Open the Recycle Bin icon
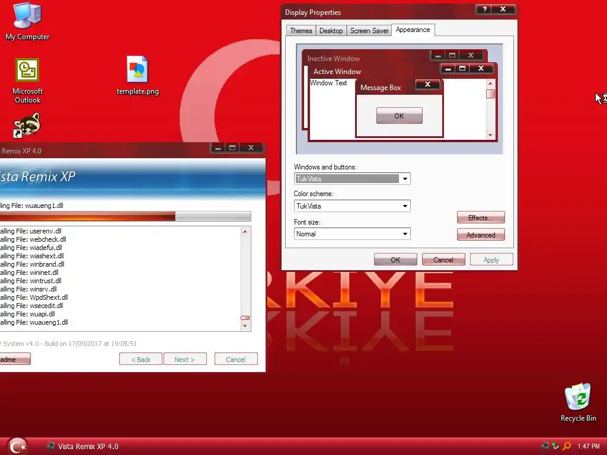607x455 pixels. point(578,402)
